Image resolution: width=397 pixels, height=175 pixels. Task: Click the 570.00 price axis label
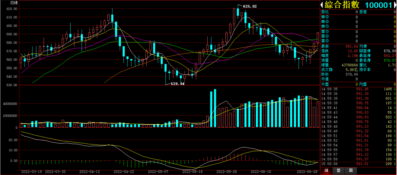click(12, 51)
